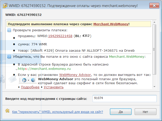Focus the confirmation code input field
Screen dimensions: 162x121
pos(125,99)
